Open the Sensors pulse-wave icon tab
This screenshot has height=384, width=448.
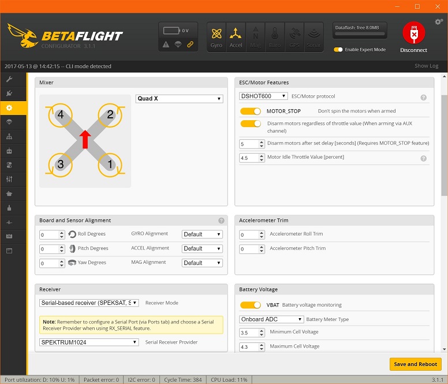coord(9,222)
